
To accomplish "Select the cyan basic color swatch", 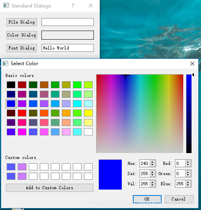I will [77, 104].
